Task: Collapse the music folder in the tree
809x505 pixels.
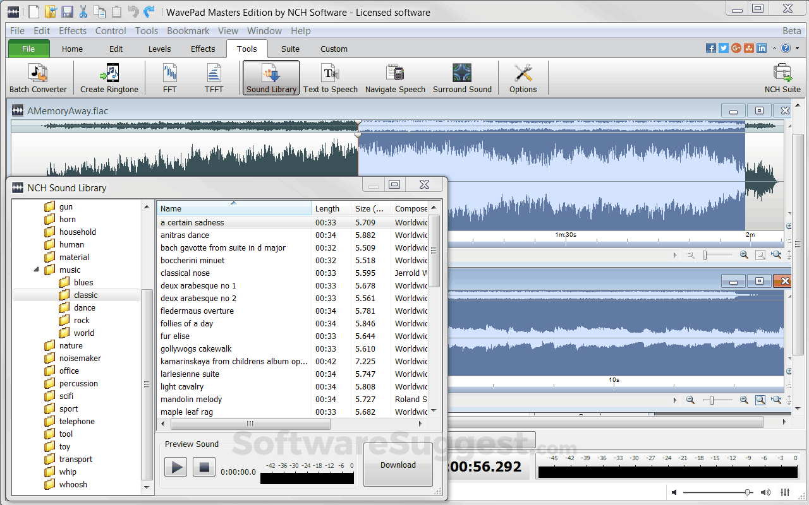Action: pyautogui.click(x=36, y=270)
